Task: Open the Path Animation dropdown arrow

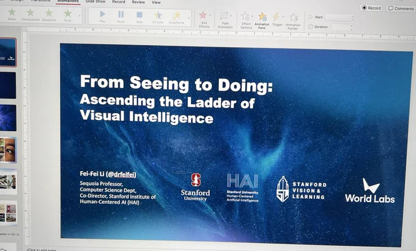Action: pyautogui.click(x=231, y=16)
